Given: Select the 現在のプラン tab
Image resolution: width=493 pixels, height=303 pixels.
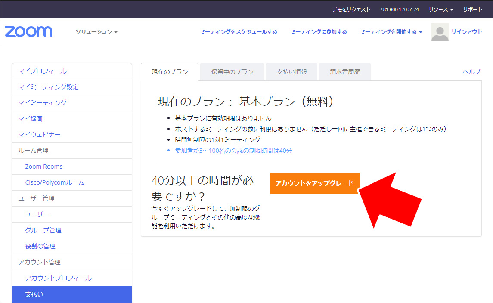Looking at the screenshot, I should pos(170,72).
